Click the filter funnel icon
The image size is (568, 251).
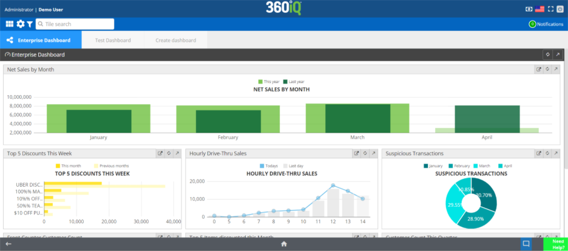click(x=30, y=24)
